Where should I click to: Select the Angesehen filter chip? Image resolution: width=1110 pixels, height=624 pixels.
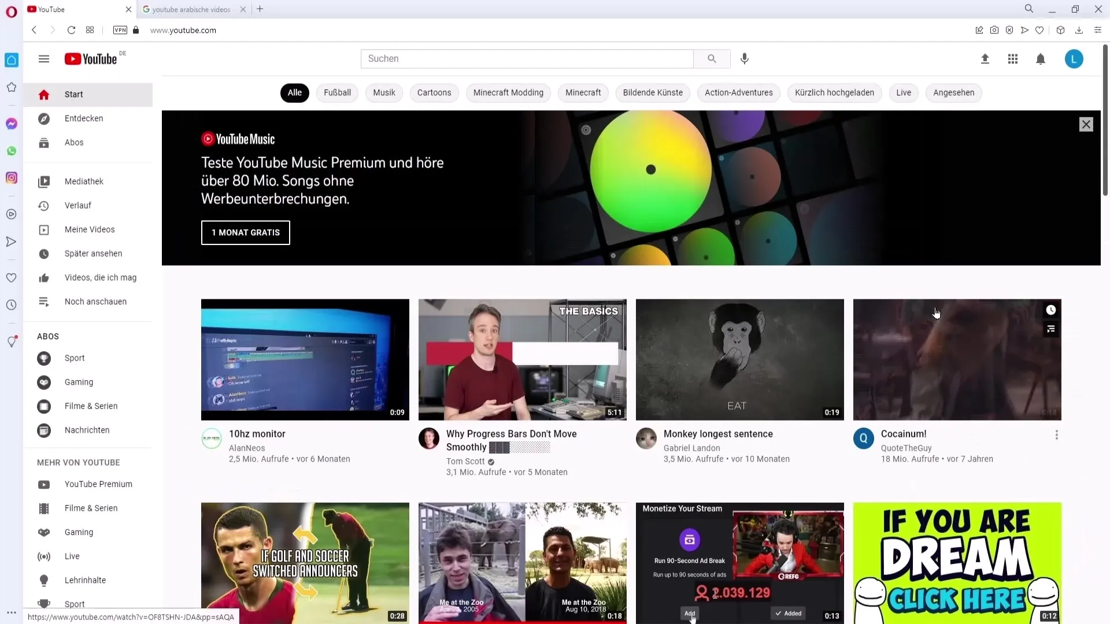click(953, 93)
